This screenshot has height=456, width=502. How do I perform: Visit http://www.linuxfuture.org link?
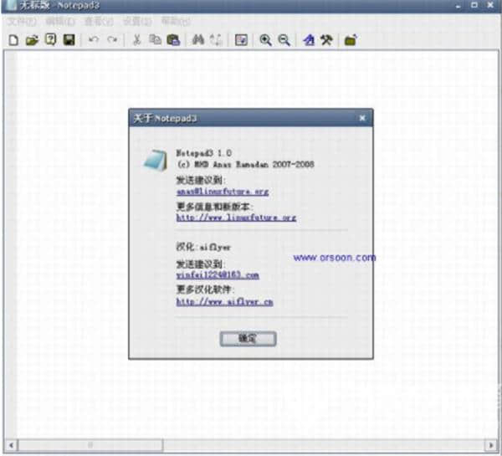pyautogui.click(x=236, y=218)
